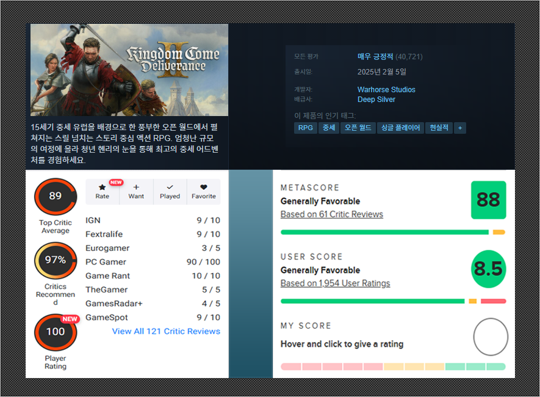Open developer Warhorse Studios link
This screenshot has height=397, width=540.
pos(386,90)
